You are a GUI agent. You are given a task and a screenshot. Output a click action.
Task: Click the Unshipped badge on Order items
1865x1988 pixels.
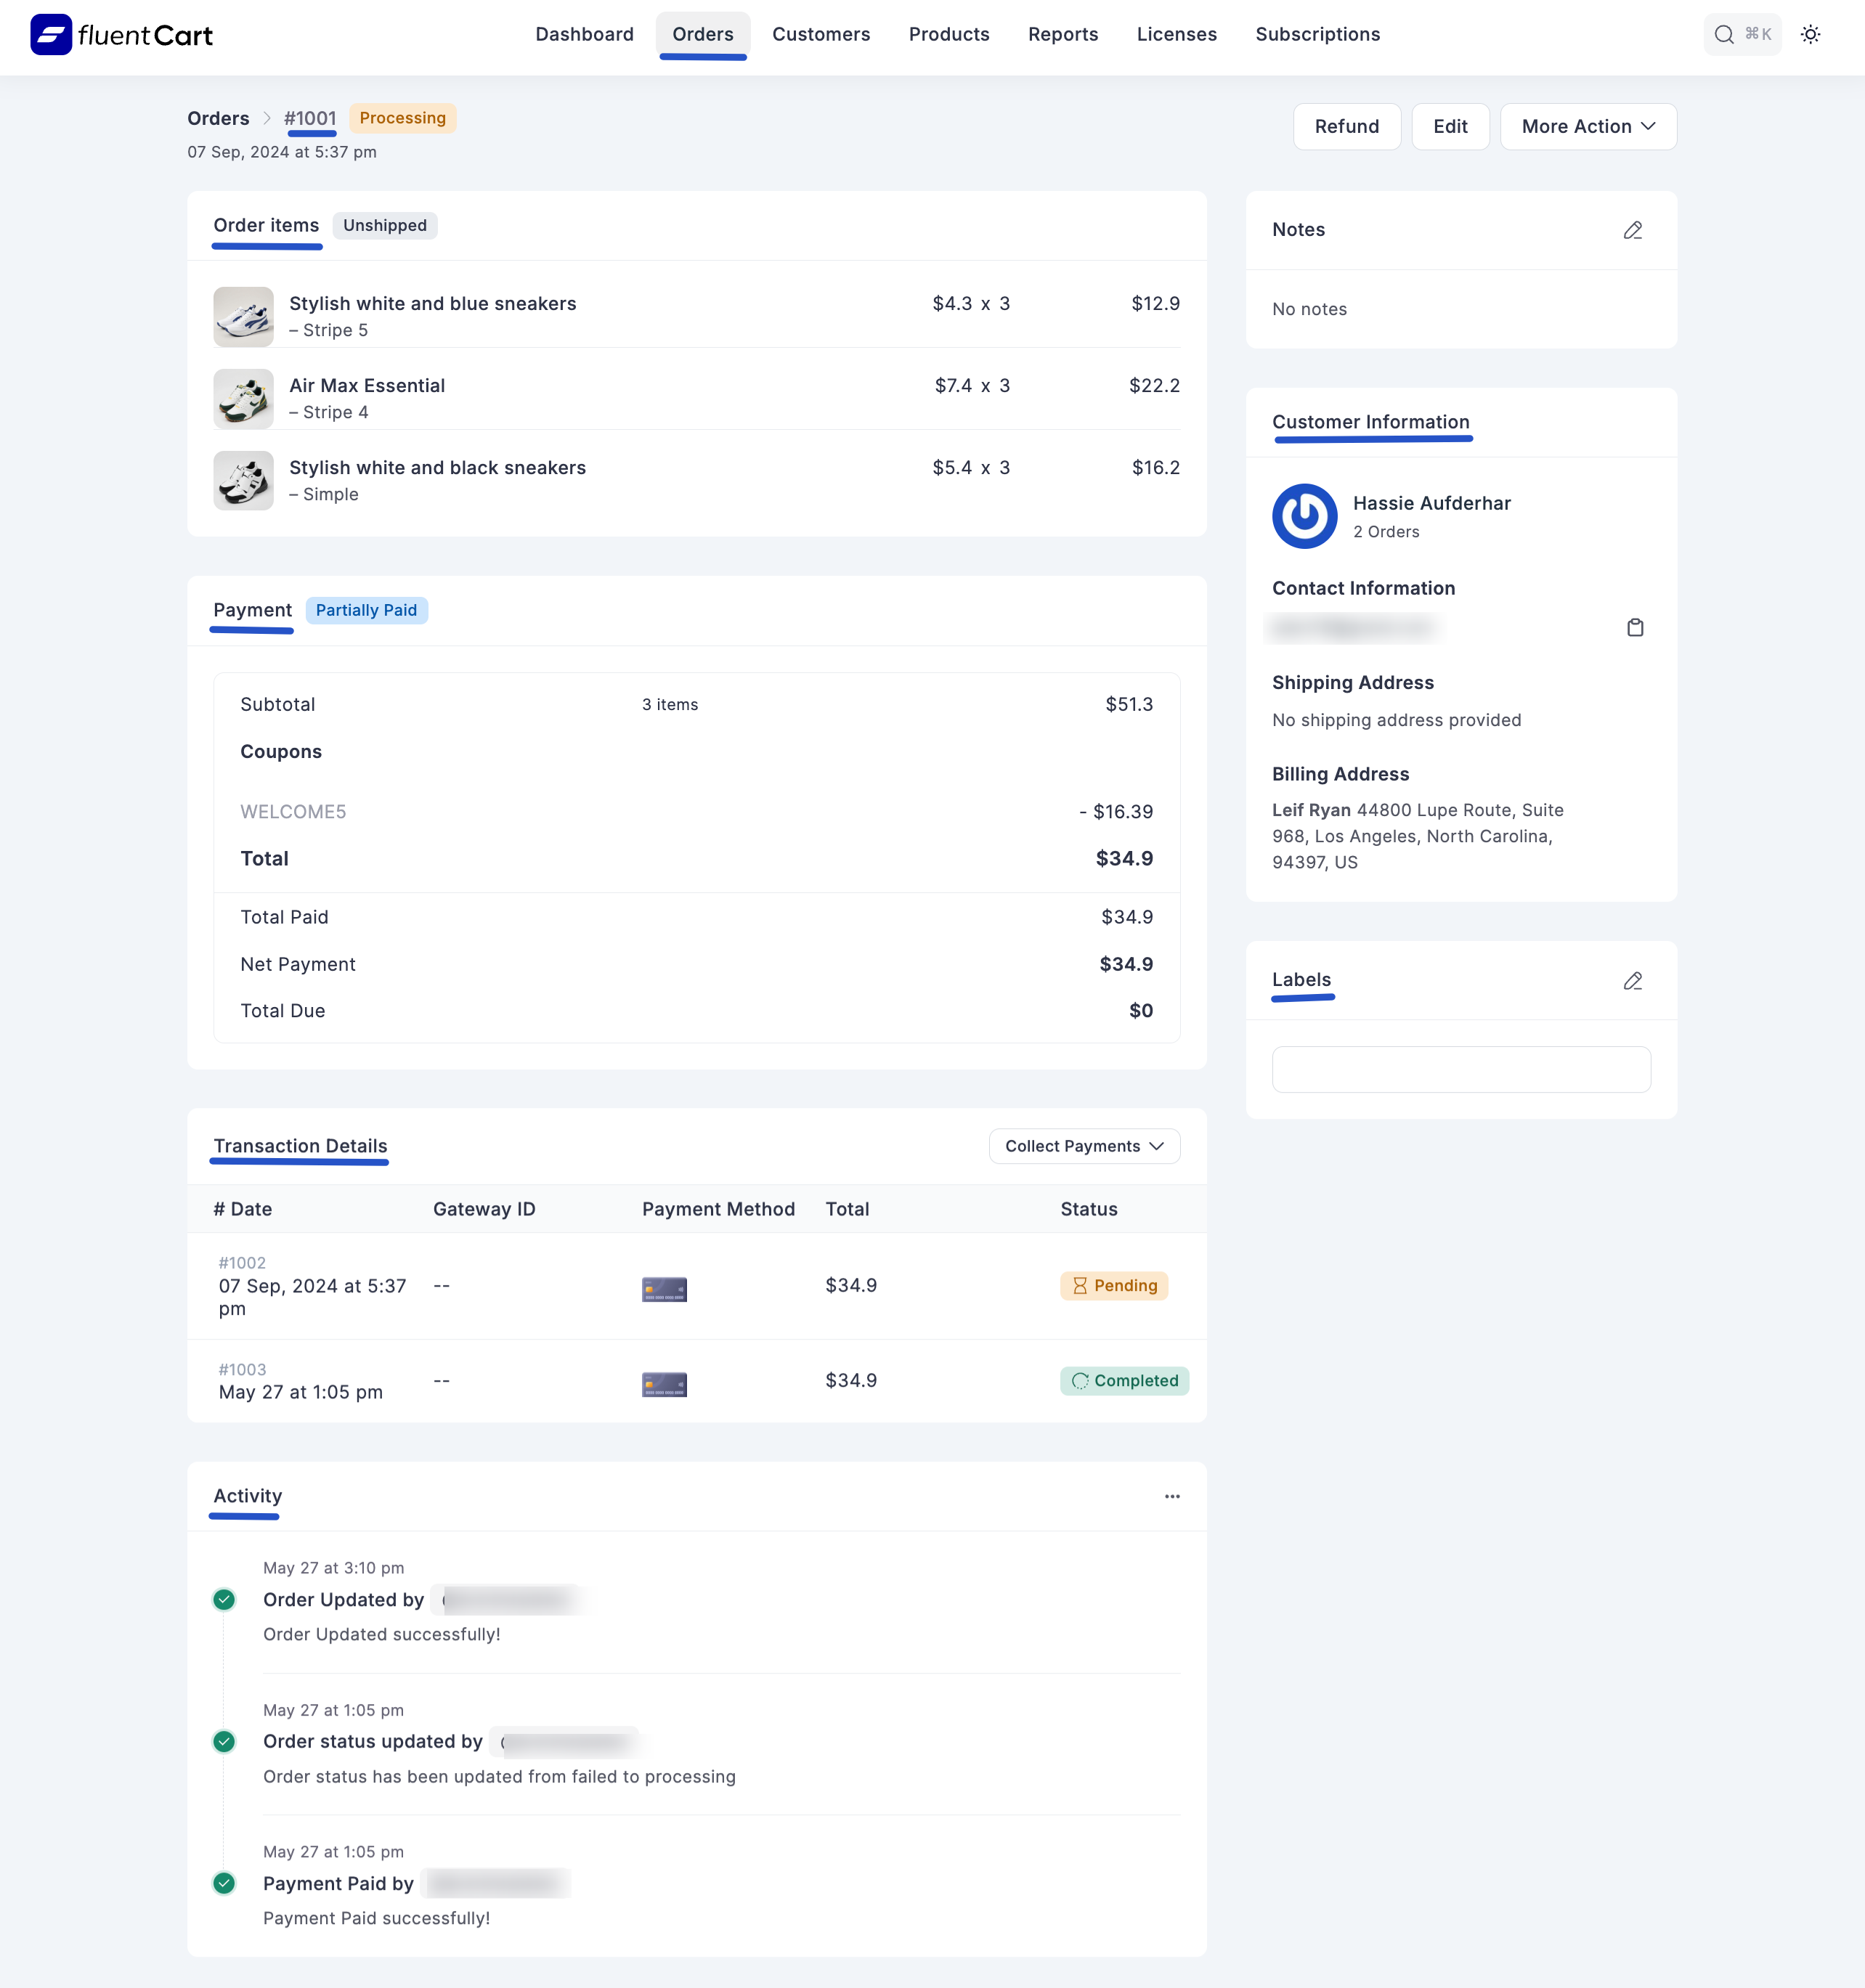tap(385, 225)
